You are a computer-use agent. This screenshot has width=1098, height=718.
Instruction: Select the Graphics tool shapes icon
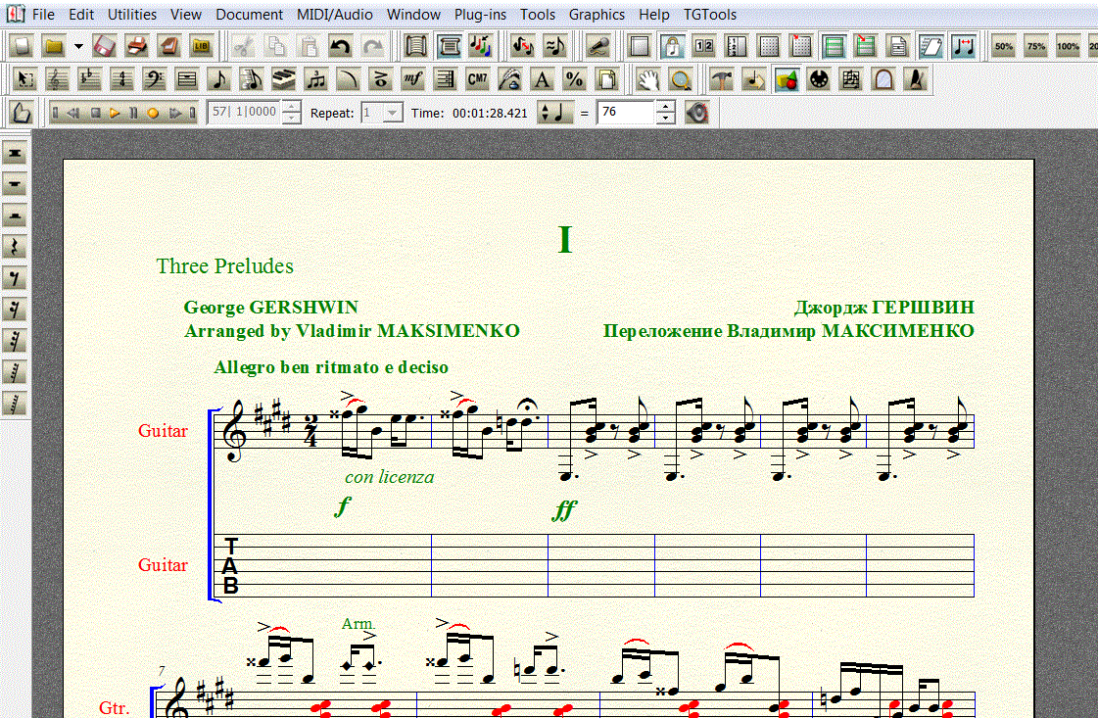click(x=787, y=79)
